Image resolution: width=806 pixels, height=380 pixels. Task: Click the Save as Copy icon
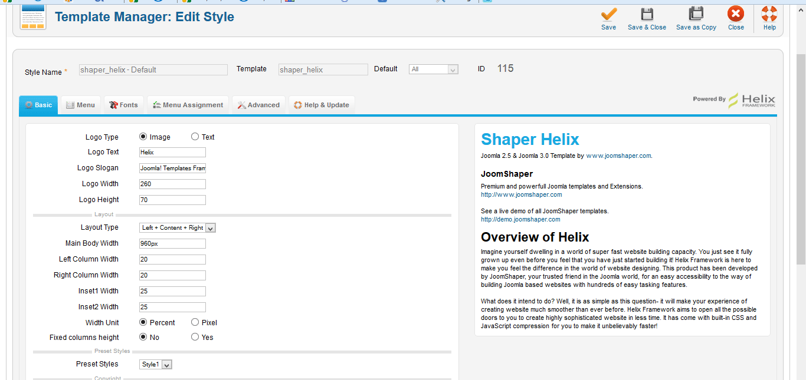point(696,14)
